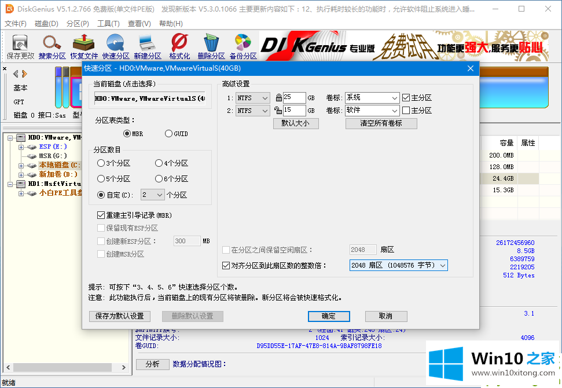Open the 帮助(H) menu

click(x=171, y=24)
